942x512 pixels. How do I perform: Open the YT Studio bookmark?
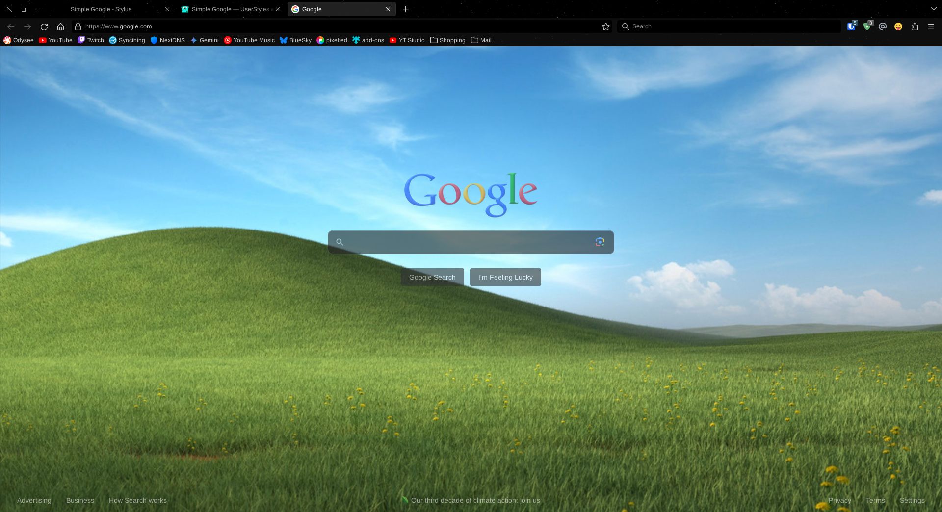(x=407, y=40)
